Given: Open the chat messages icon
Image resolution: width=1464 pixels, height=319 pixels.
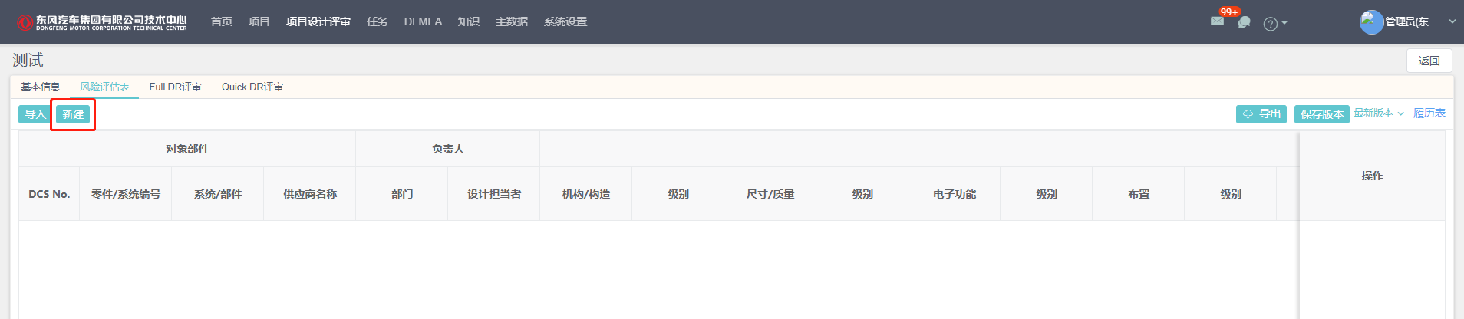Looking at the screenshot, I should pos(1245,22).
